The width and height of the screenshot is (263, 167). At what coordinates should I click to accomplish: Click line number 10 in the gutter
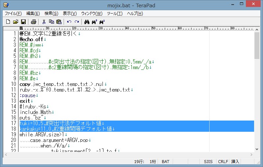14,84
